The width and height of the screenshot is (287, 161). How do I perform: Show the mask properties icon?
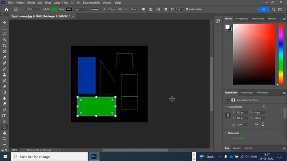pos(233,100)
